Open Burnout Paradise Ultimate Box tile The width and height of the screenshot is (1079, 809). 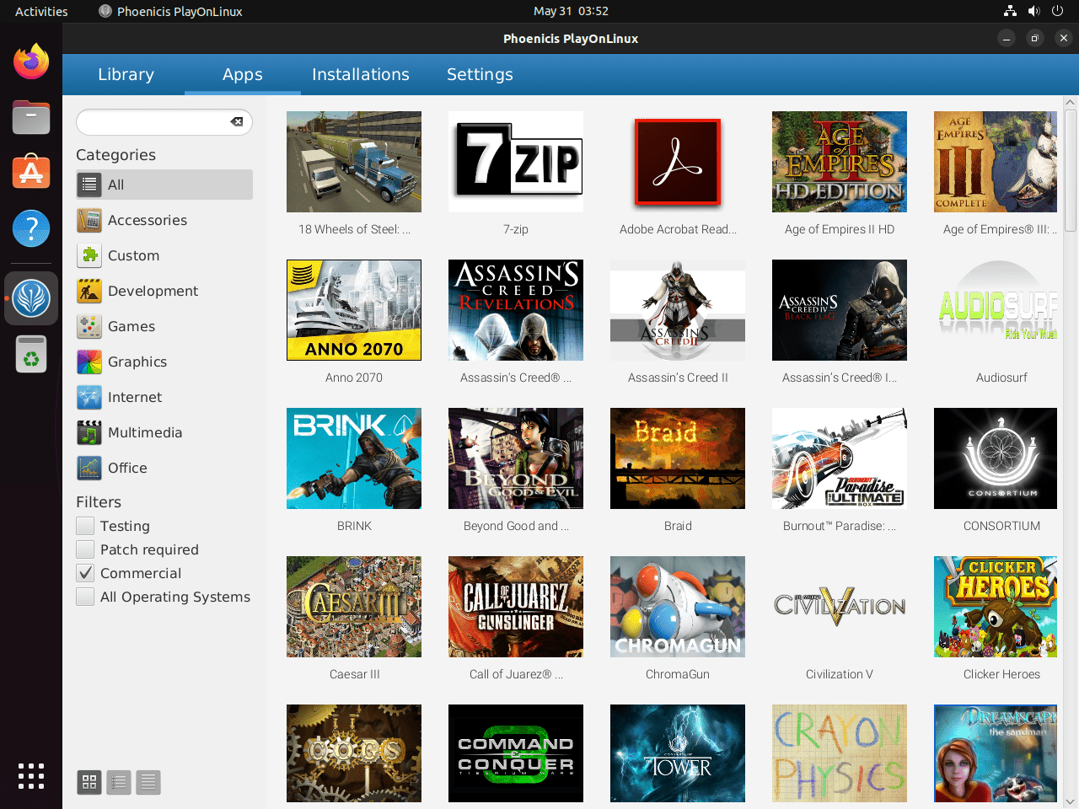point(840,458)
